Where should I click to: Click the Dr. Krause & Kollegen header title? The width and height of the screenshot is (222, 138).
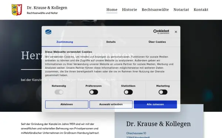[47, 8]
